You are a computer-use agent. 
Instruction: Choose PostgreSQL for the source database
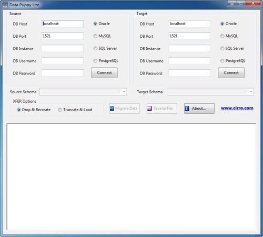[95, 61]
